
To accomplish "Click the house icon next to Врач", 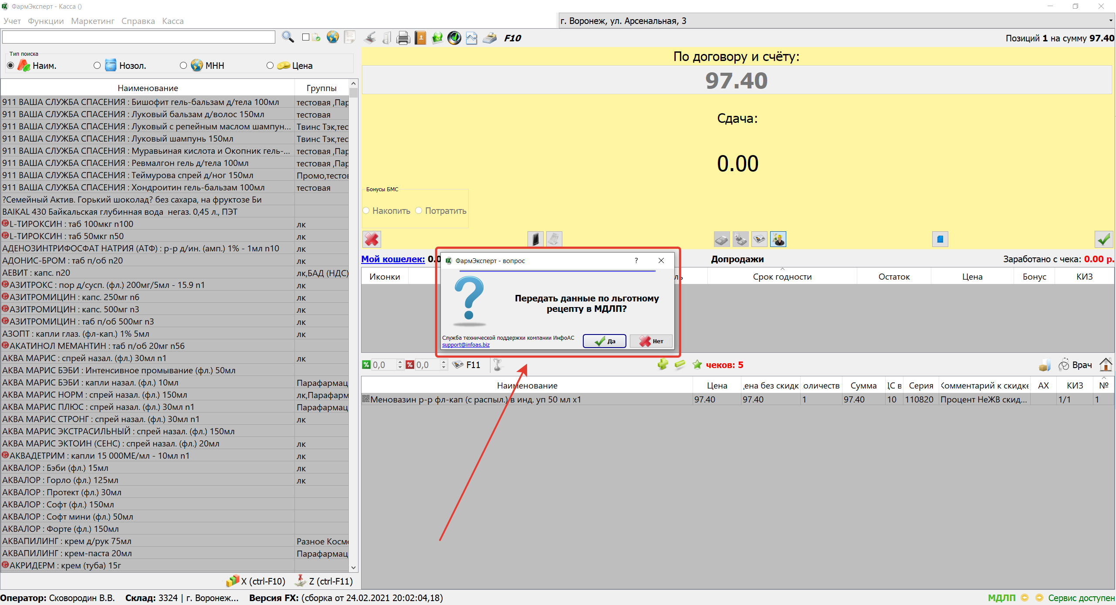I will (x=1105, y=365).
